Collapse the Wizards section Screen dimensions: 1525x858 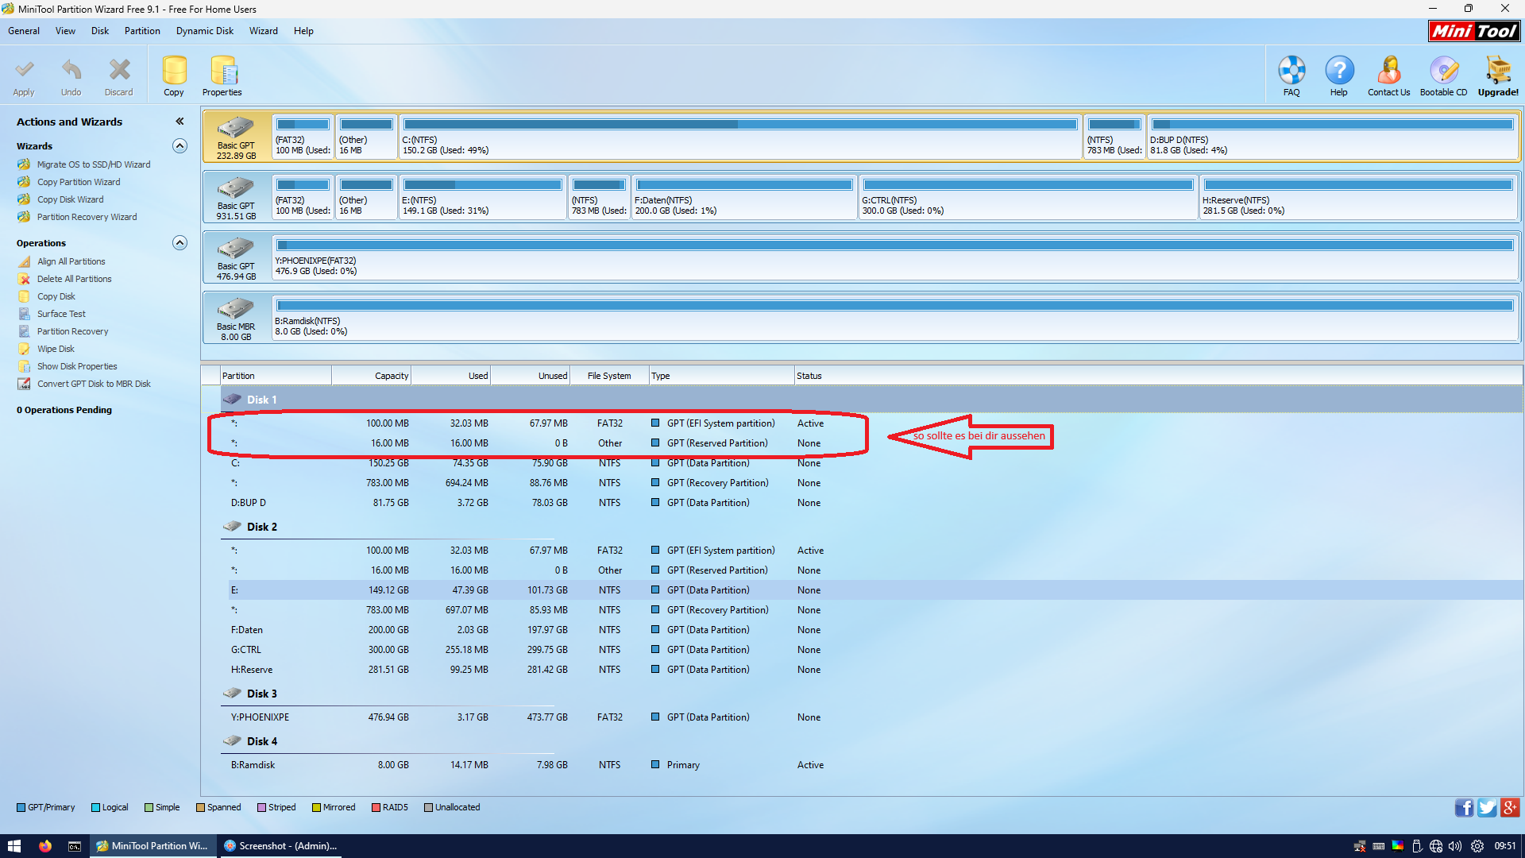pos(180,146)
